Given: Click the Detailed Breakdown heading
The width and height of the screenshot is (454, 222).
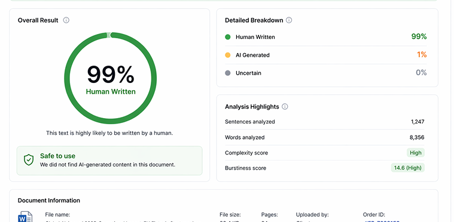Looking at the screenshot, I should [254, 20].
